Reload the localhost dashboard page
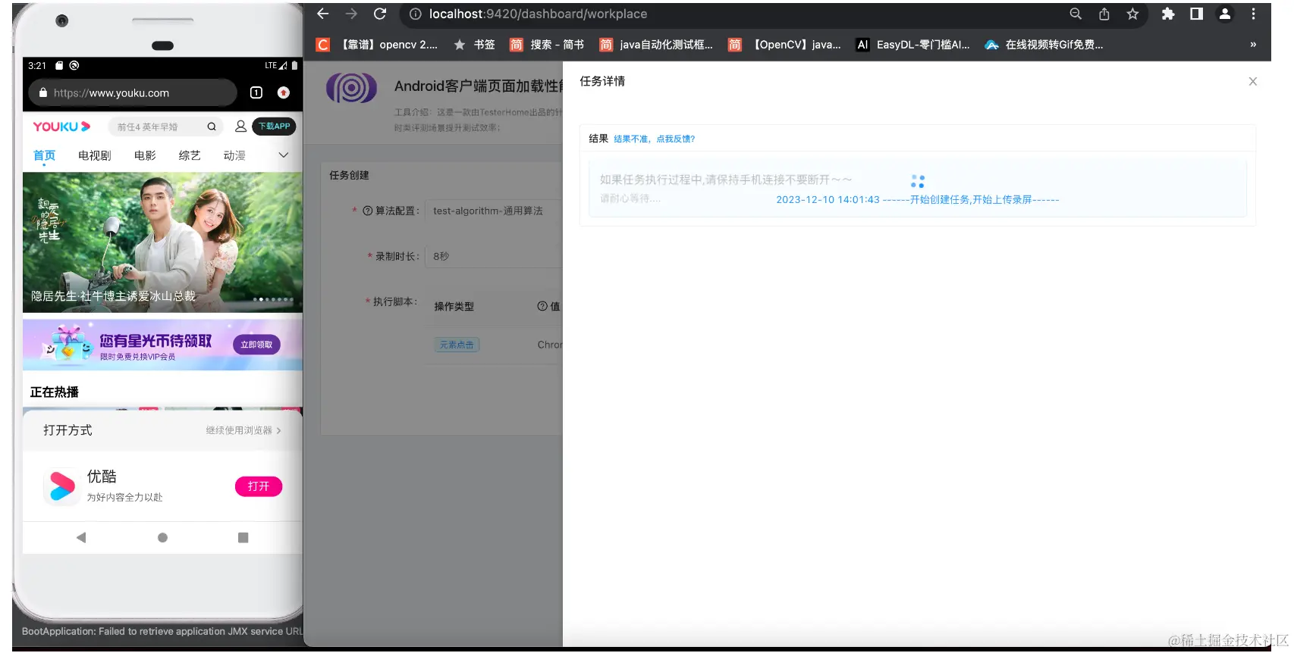Screen dimensions: 1294x653 click(380, 14)
